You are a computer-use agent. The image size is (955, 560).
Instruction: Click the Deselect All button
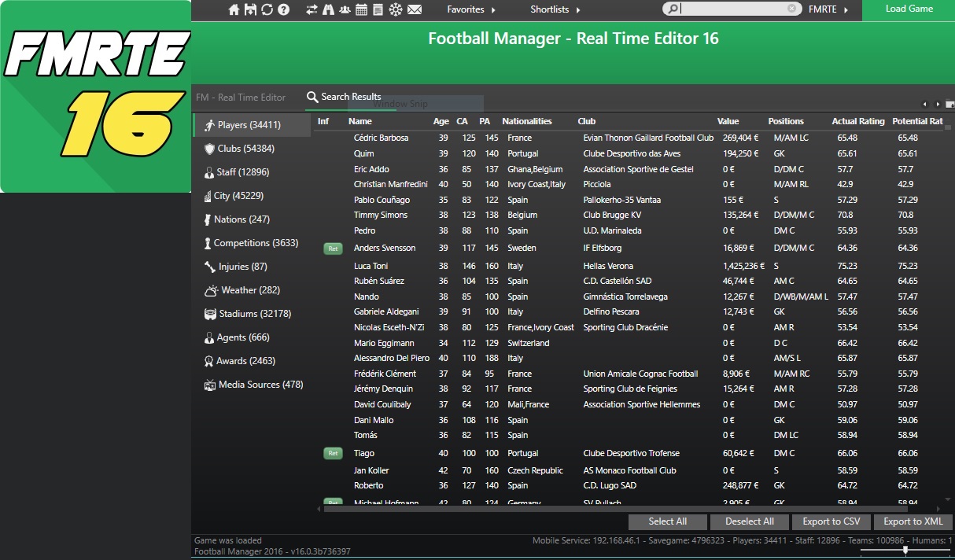(750, 521)
